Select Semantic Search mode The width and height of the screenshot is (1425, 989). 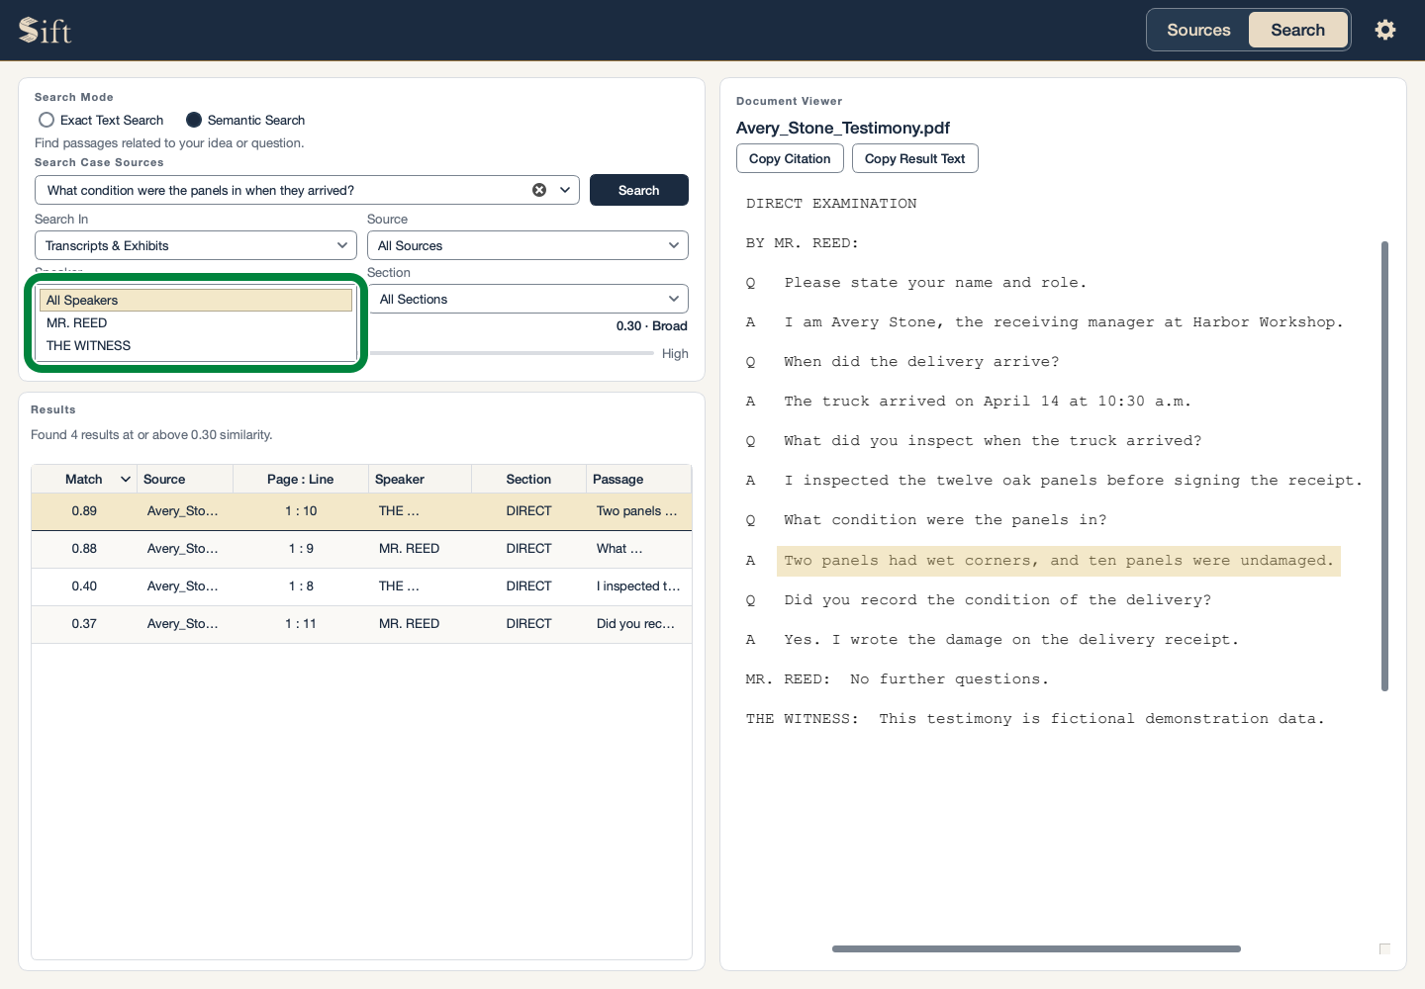(x=245, y=120)
